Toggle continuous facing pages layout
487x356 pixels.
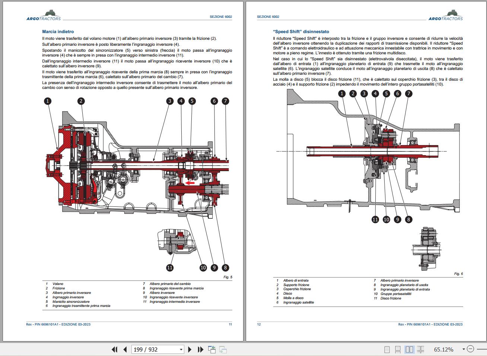(421, 349)
